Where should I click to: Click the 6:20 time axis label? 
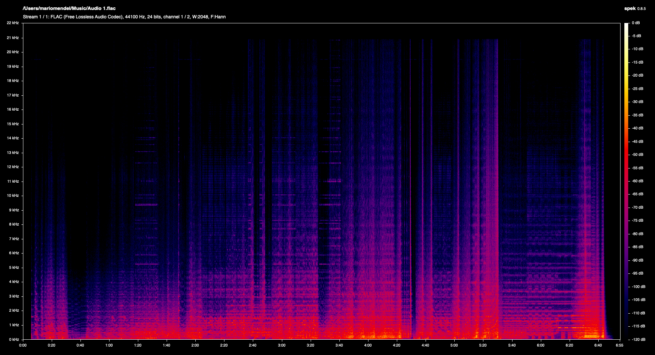point(570,345)
